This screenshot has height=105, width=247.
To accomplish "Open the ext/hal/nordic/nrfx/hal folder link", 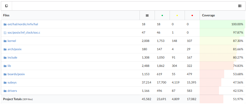I will (x=23, y=24).
